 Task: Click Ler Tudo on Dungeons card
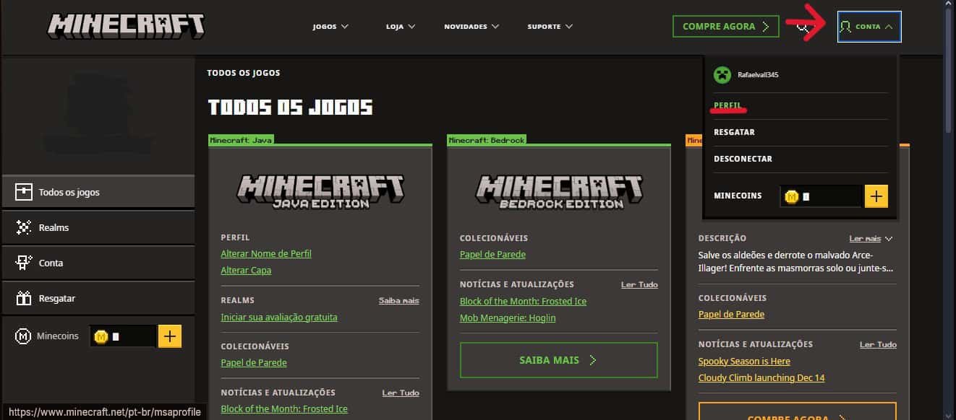click(878, 344)
